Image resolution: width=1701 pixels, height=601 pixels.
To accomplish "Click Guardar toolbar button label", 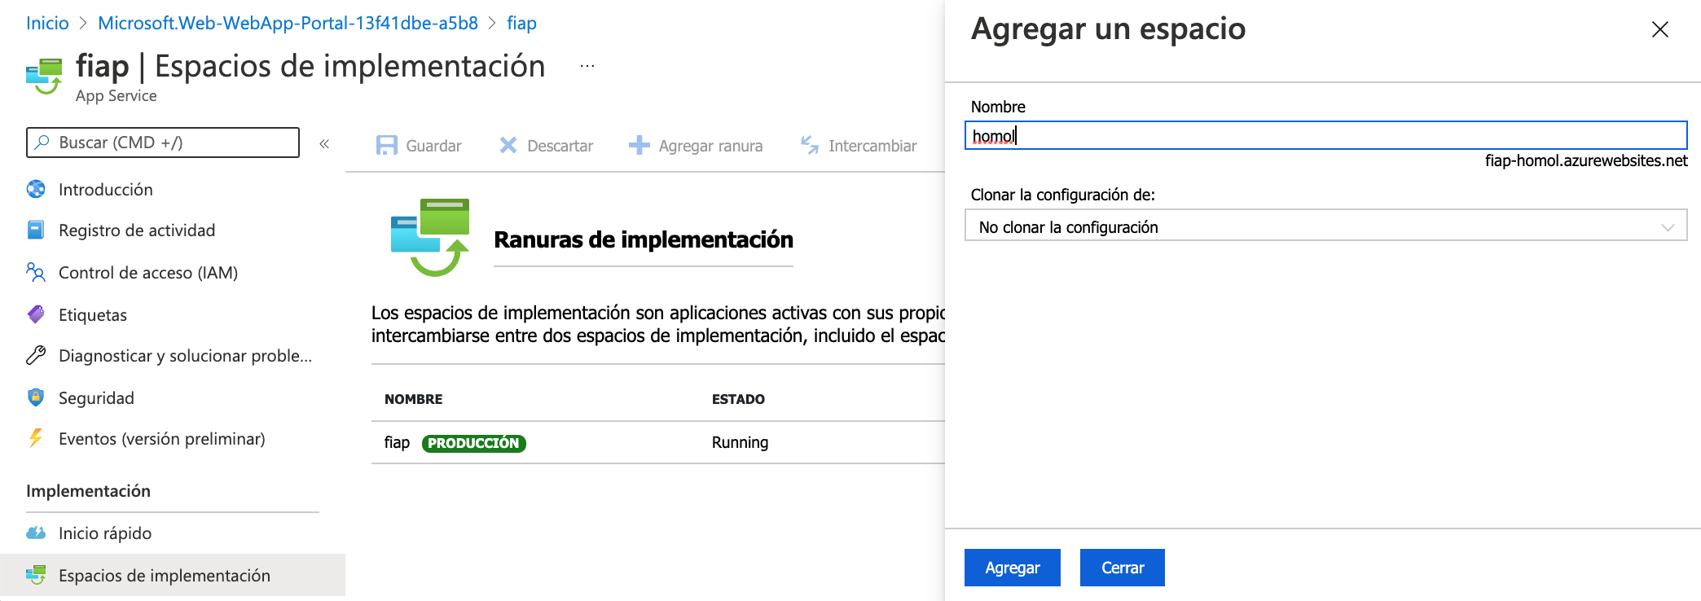I will point(433,146).
